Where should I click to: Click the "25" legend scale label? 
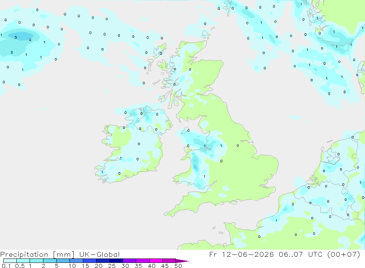pos(112,266)
